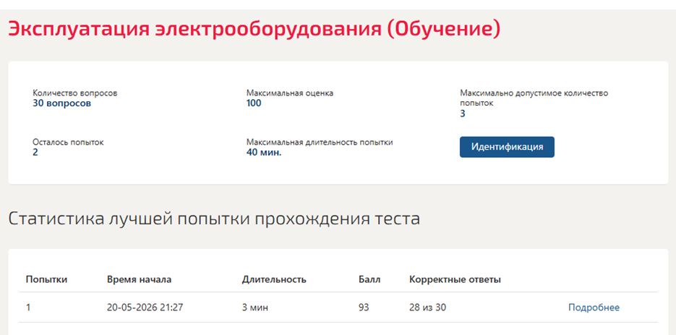
Task: Click the Максимально допустимое количество попыток label
Action: click(534, 98)
